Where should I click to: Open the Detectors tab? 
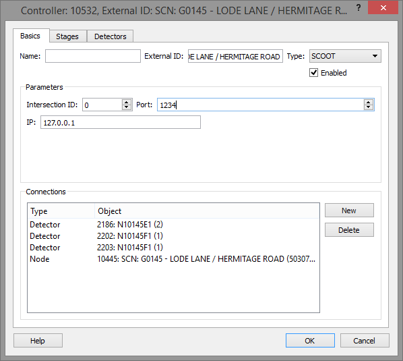[111, 36]
